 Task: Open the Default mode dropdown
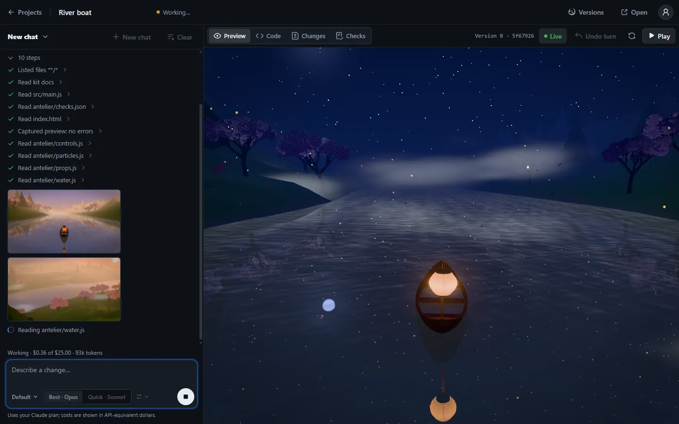pos(25,397)
